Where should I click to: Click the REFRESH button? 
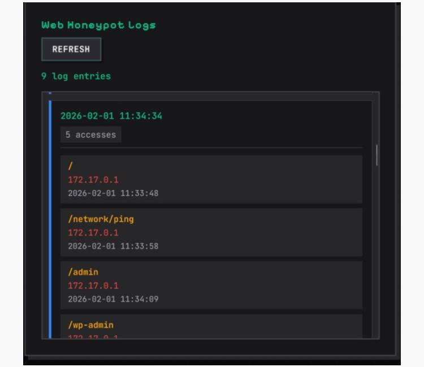pos(71,49)
